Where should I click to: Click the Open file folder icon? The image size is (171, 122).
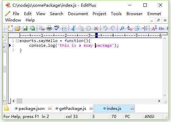coord(18,28)
